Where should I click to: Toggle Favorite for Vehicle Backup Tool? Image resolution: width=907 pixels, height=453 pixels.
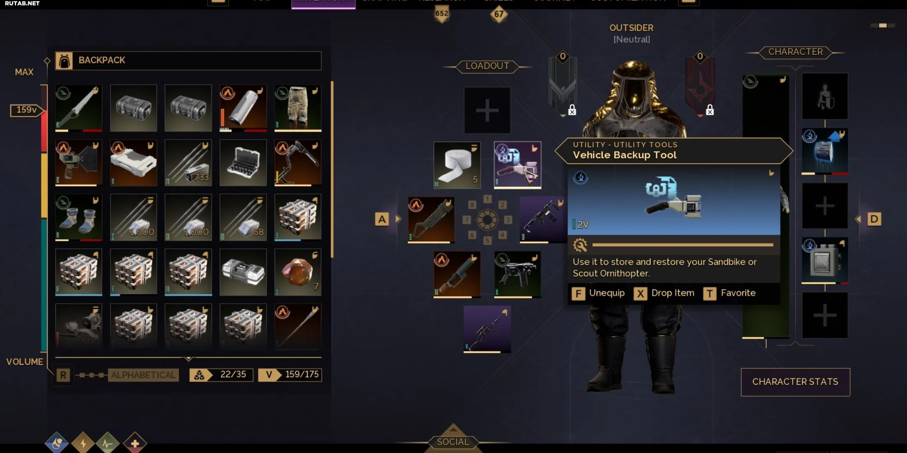tap(729, 293)
